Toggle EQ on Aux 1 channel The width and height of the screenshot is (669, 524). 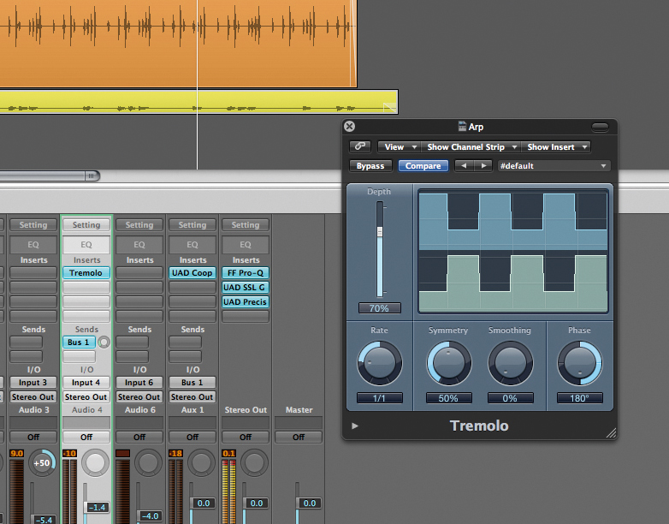click(x=192, y=245)
